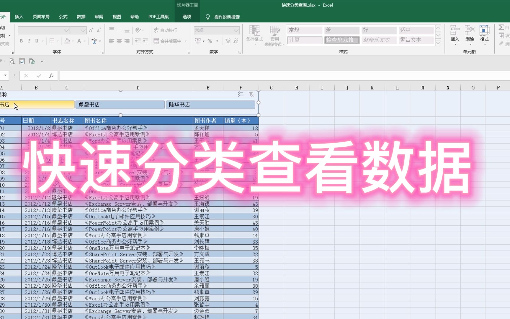
Task: Apply the 差 (Bad) cell style
Action: tap(342, 30)
